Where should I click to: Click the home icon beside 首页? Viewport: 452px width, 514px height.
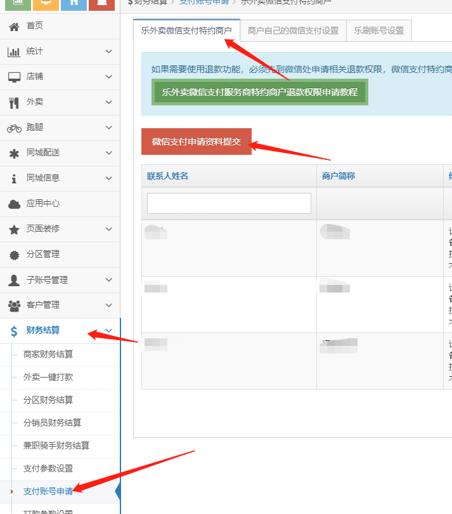point(14,26)
